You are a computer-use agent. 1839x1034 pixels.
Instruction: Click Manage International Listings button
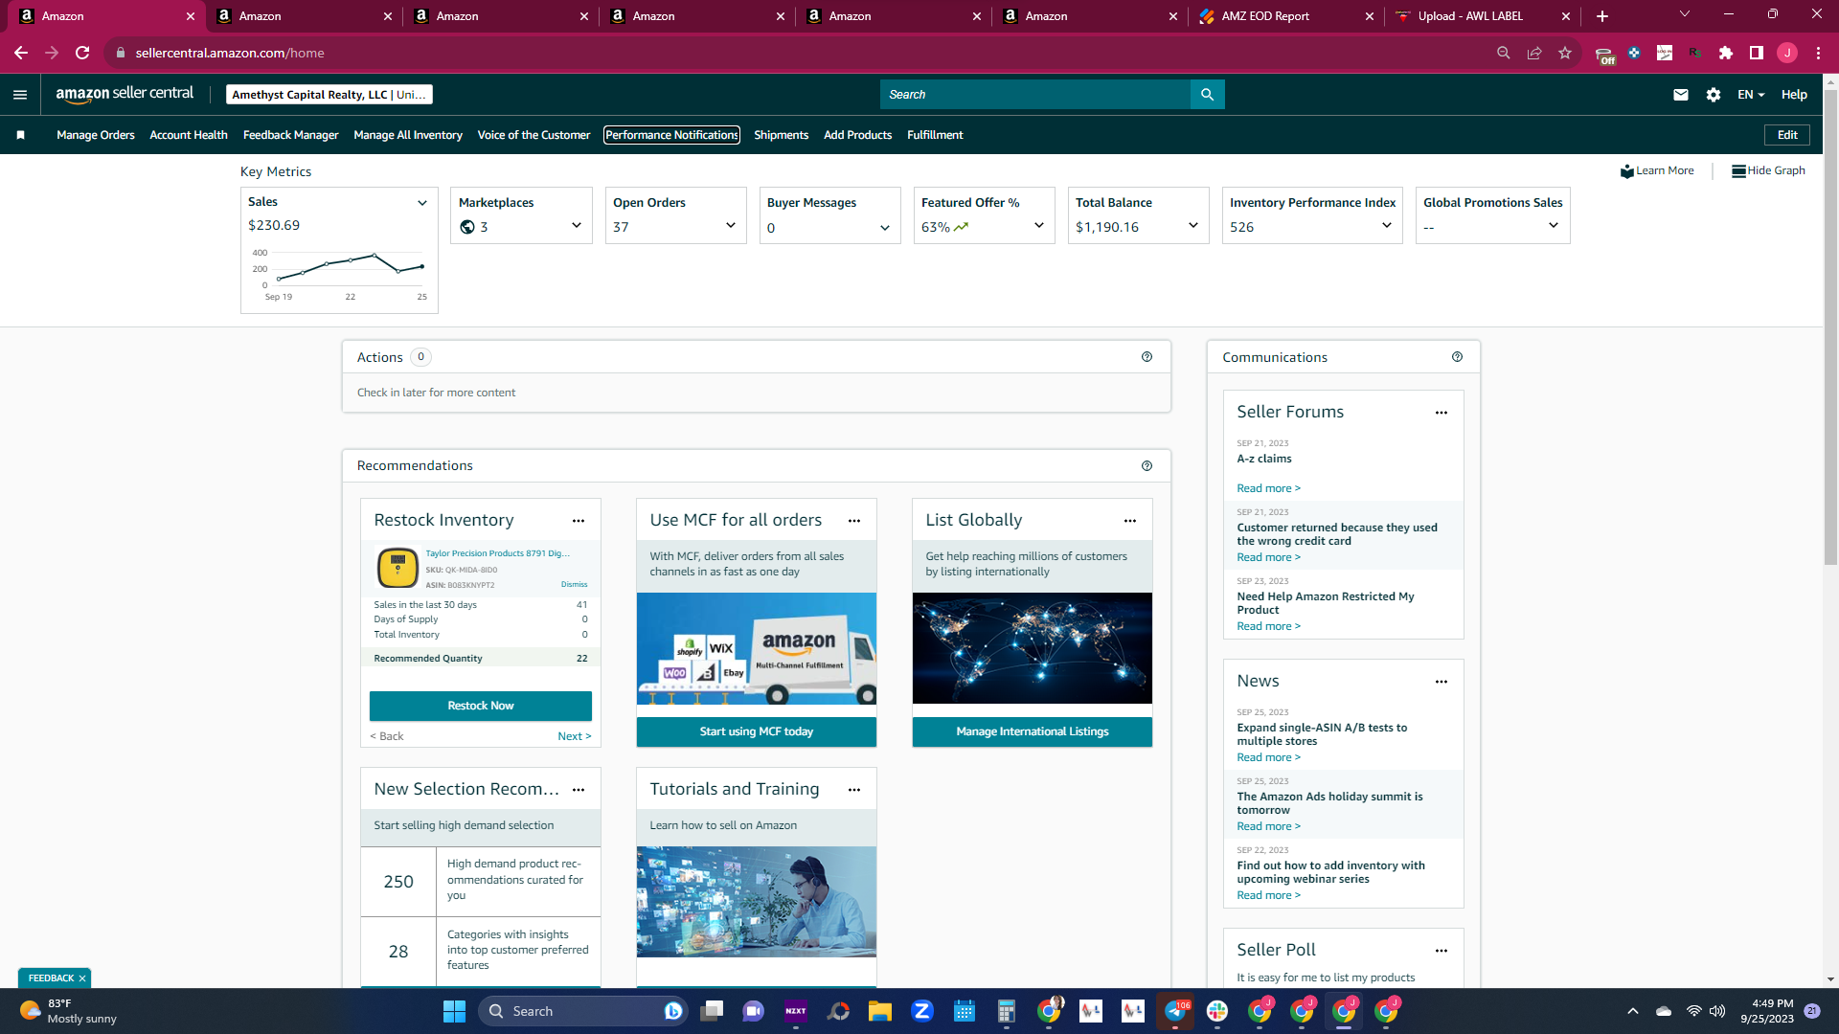coord(1033,731)
